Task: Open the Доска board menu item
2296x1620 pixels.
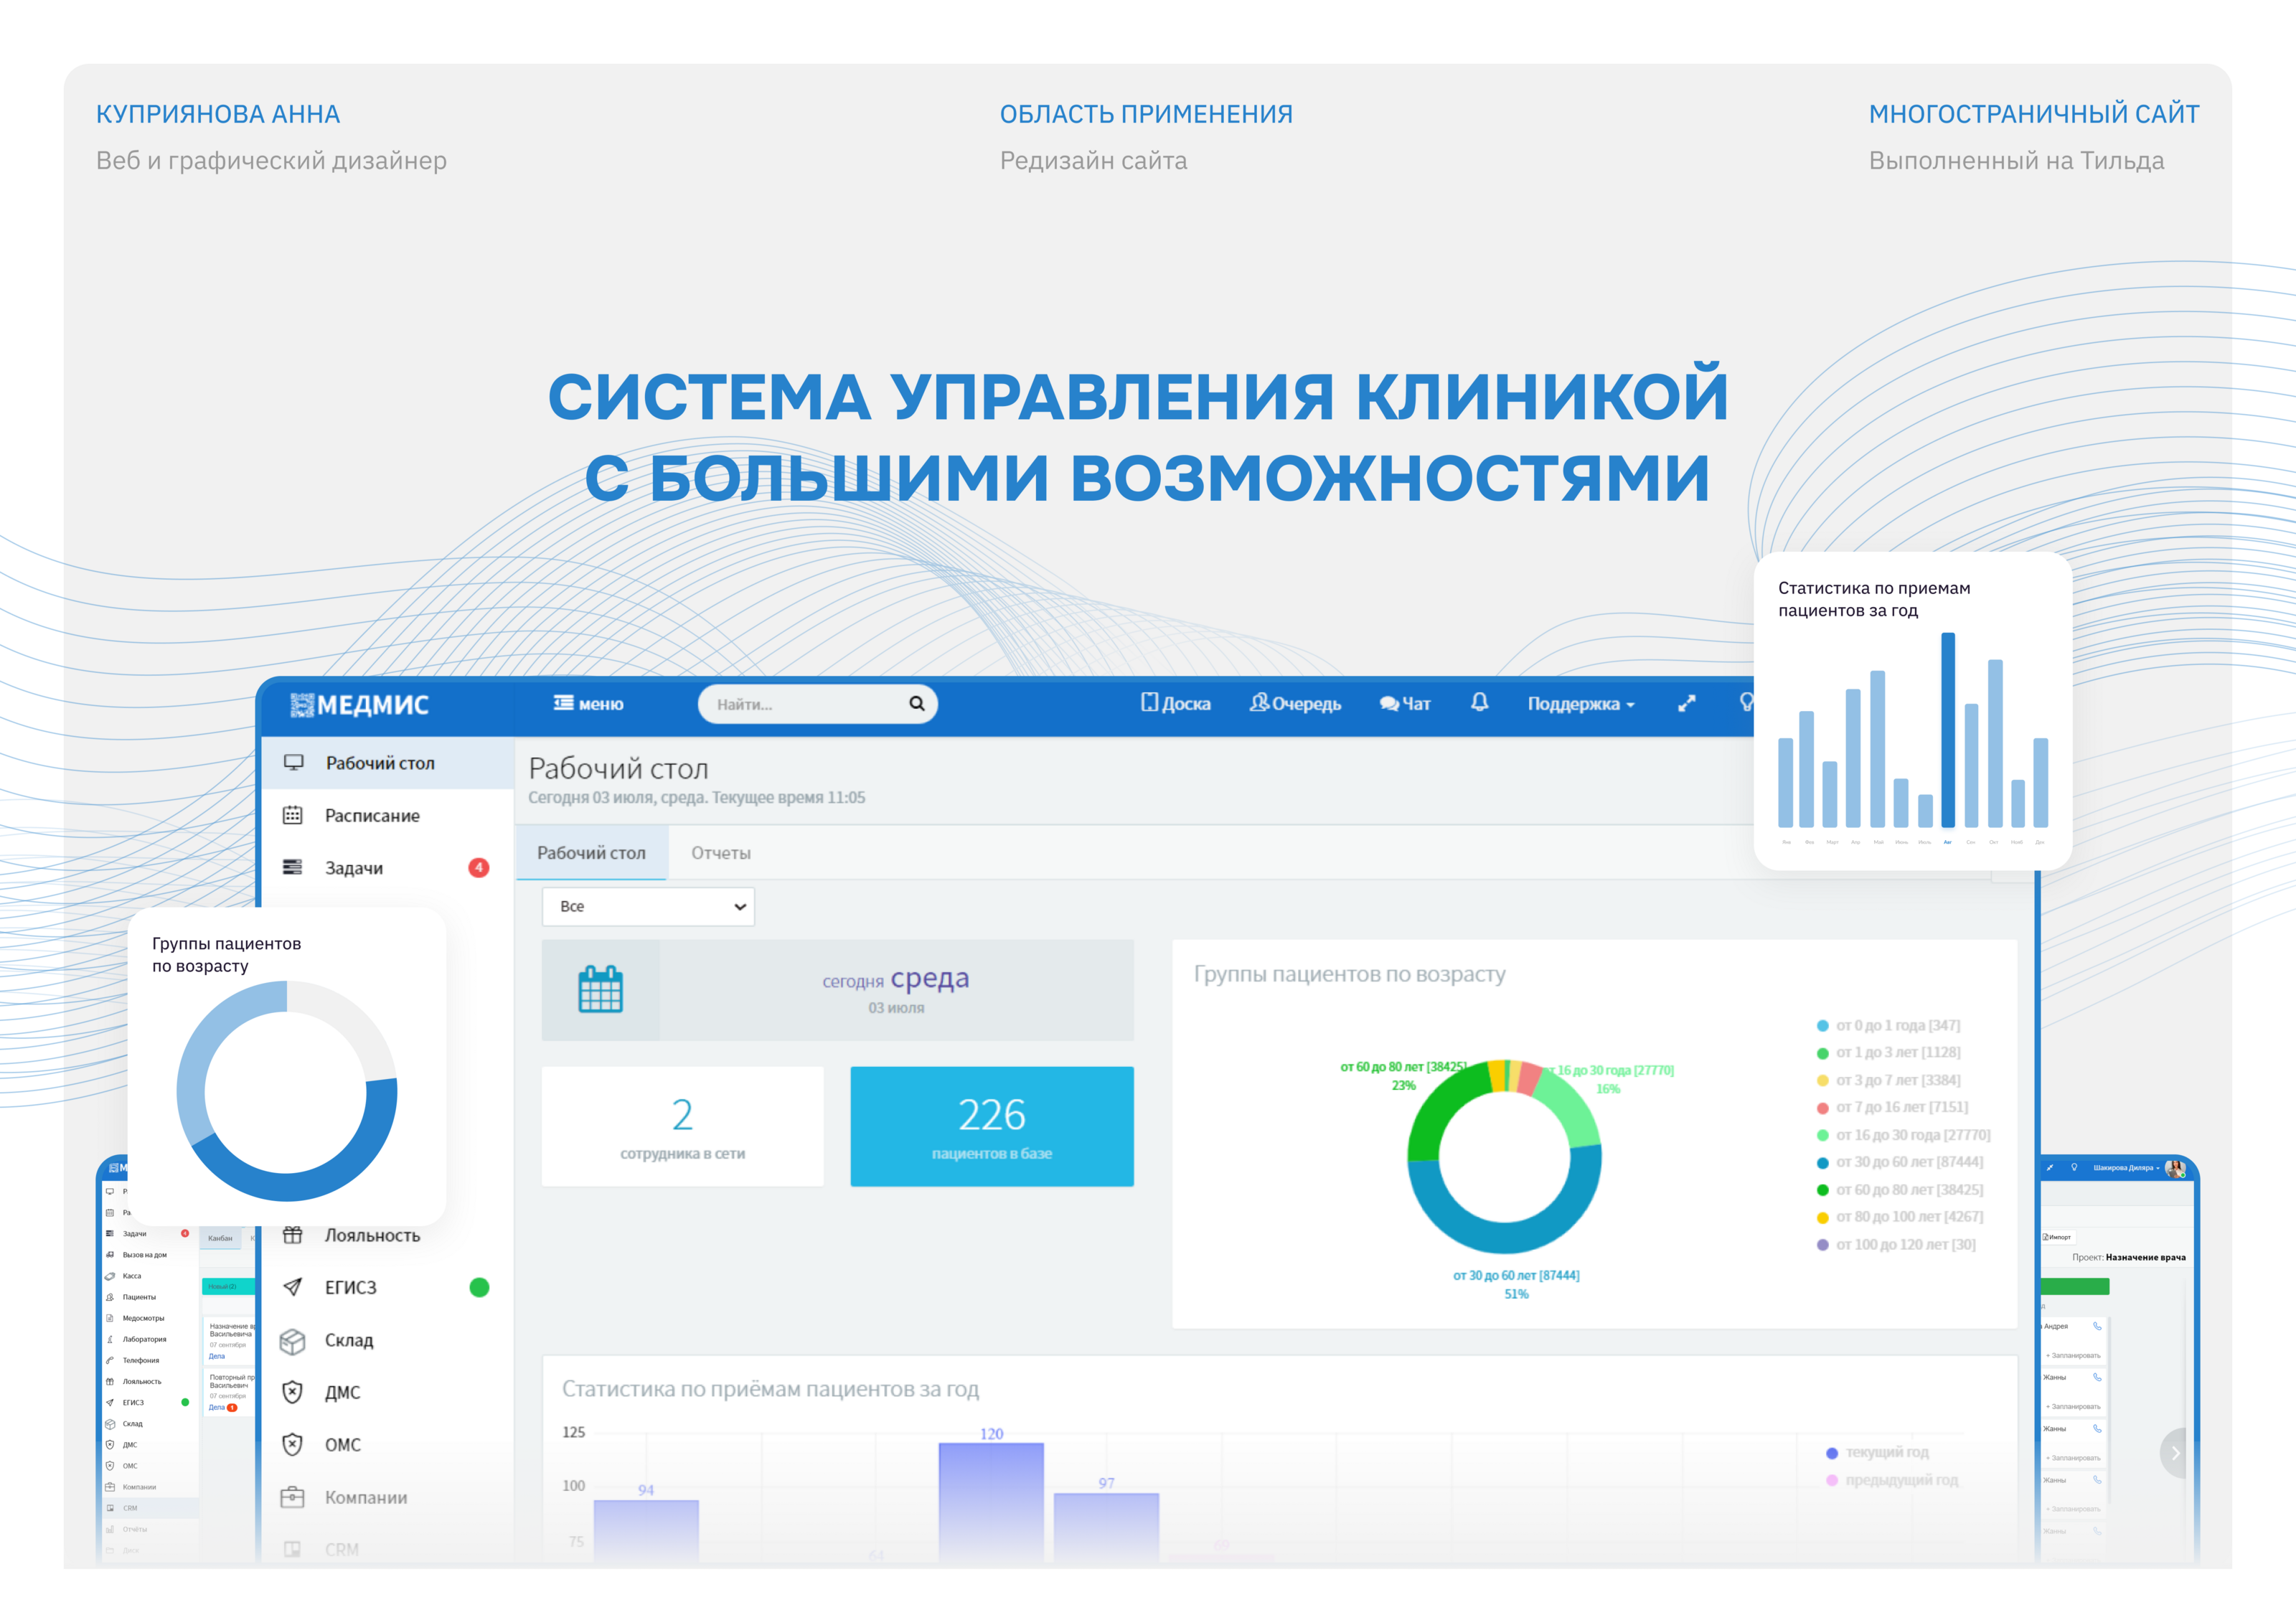Action: click(x=1176, y=704)
